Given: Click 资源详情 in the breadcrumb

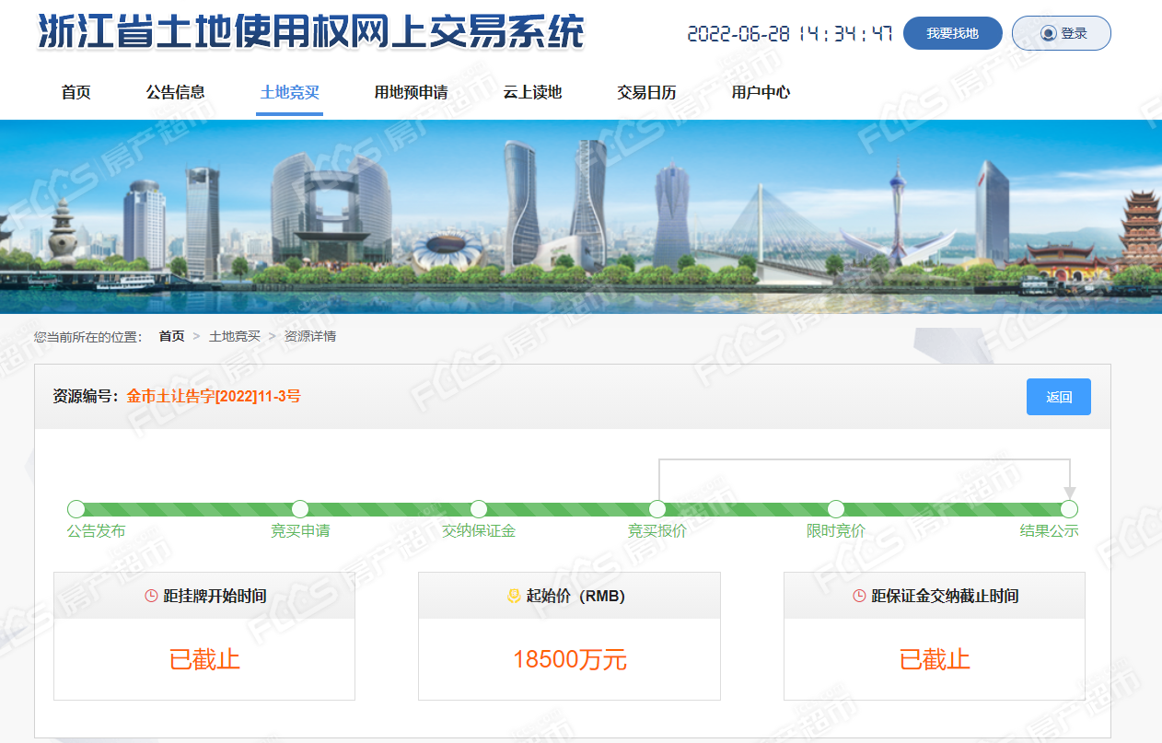Looking at the screenshot, I should (x=310, y=337).
